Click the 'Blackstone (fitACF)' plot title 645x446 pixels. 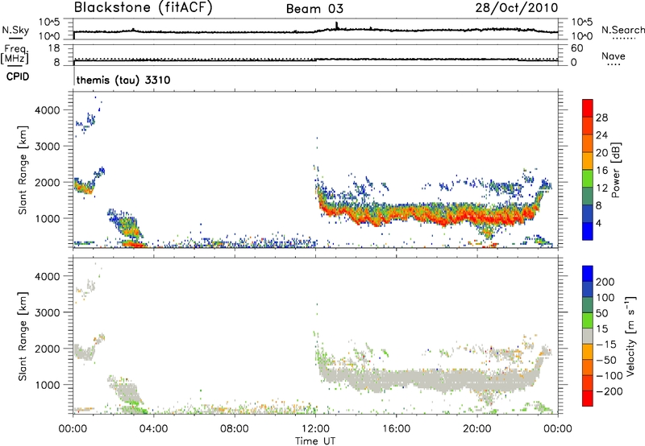(144, 7)
